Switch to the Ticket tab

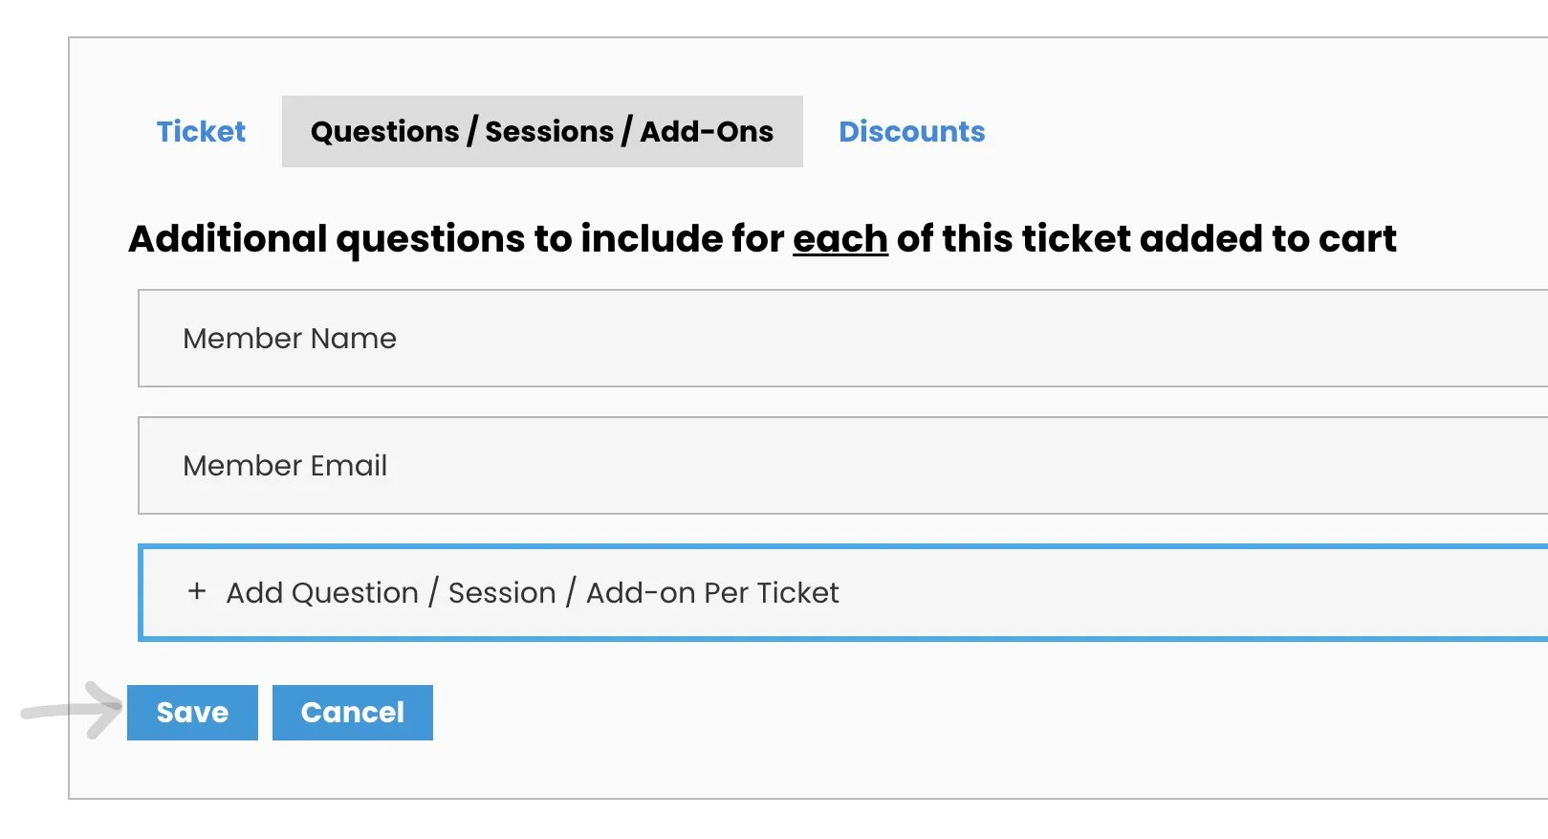pos(201,131)
